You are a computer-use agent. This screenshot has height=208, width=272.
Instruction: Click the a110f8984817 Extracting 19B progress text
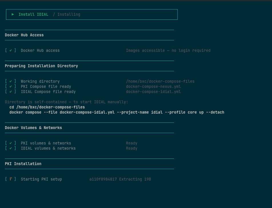(120, 179)
